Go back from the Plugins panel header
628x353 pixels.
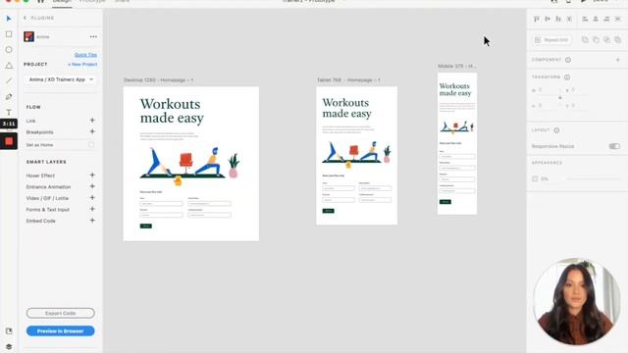[26, 18]
